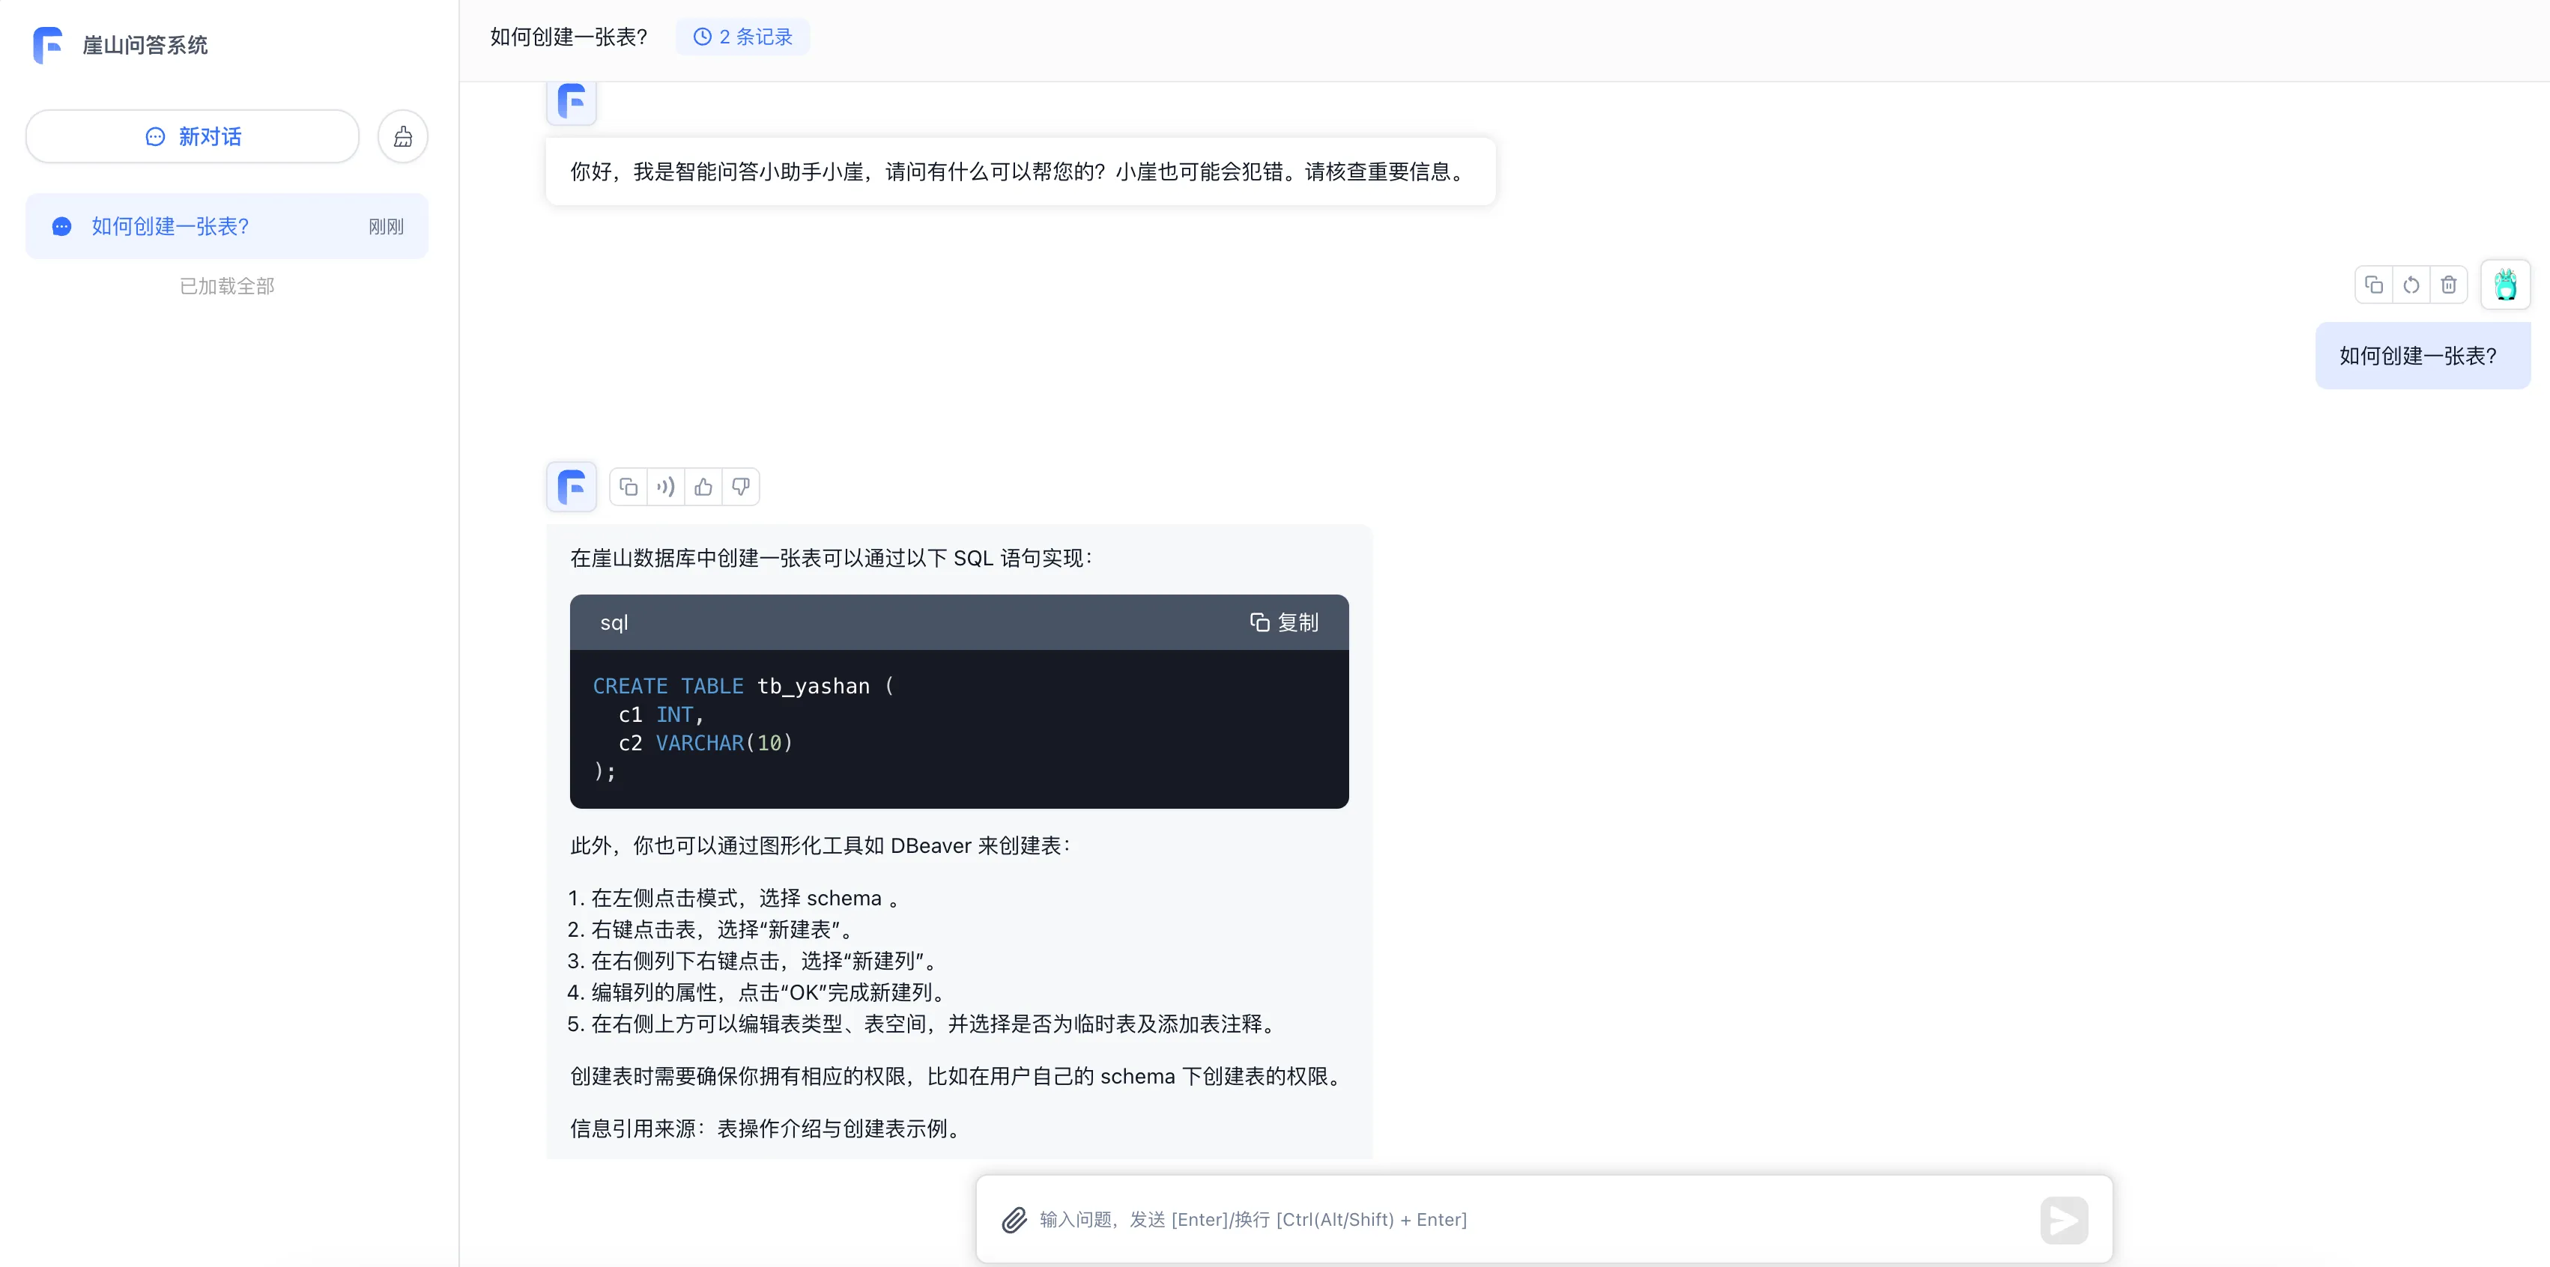Select the 如何创建一张表? tab title in the header

[567, 36]
